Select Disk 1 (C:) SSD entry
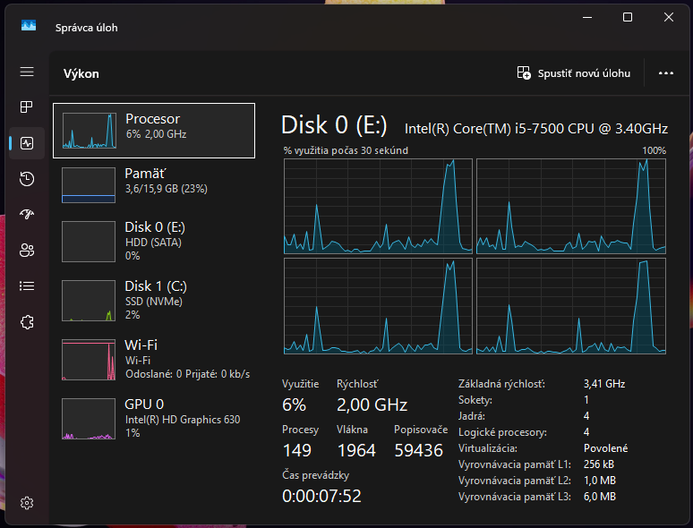Image resolution: width=693 pixels, height=528 pixels. point(154,300)
